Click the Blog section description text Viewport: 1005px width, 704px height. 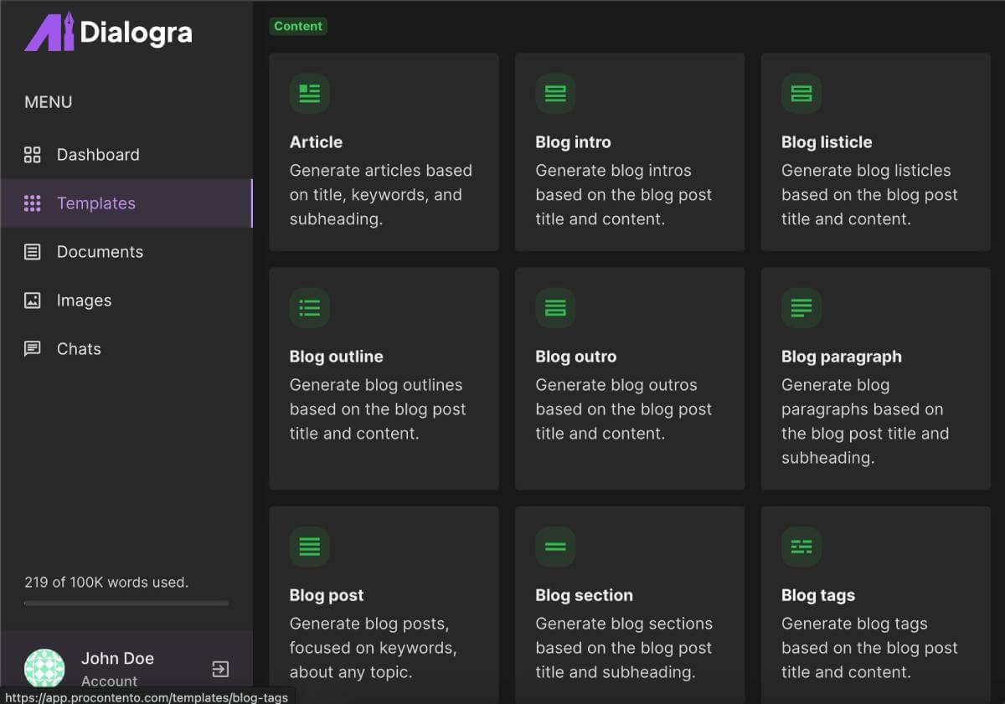point(624,648)
